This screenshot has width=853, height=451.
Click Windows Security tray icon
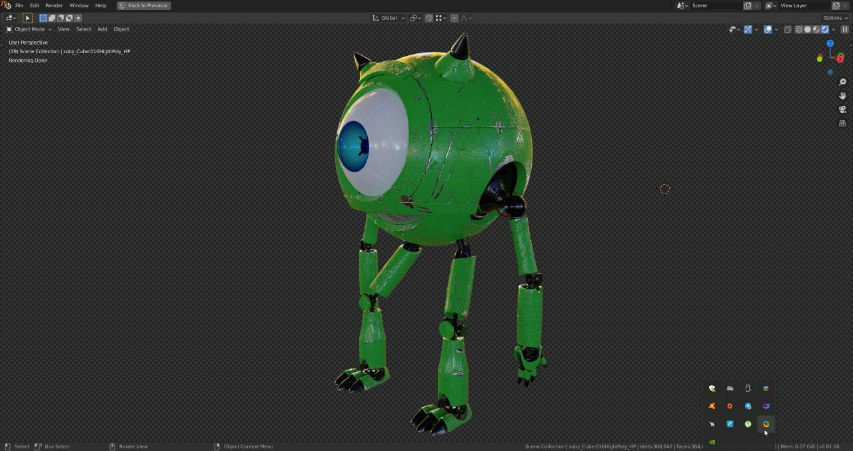click(712, 388)
